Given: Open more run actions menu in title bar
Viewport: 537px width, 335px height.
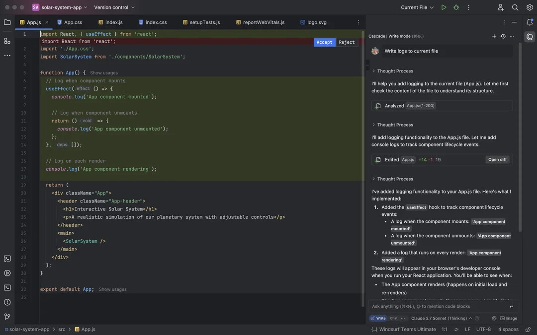Looking at the screenshot, I should click(x=468, y=7).
